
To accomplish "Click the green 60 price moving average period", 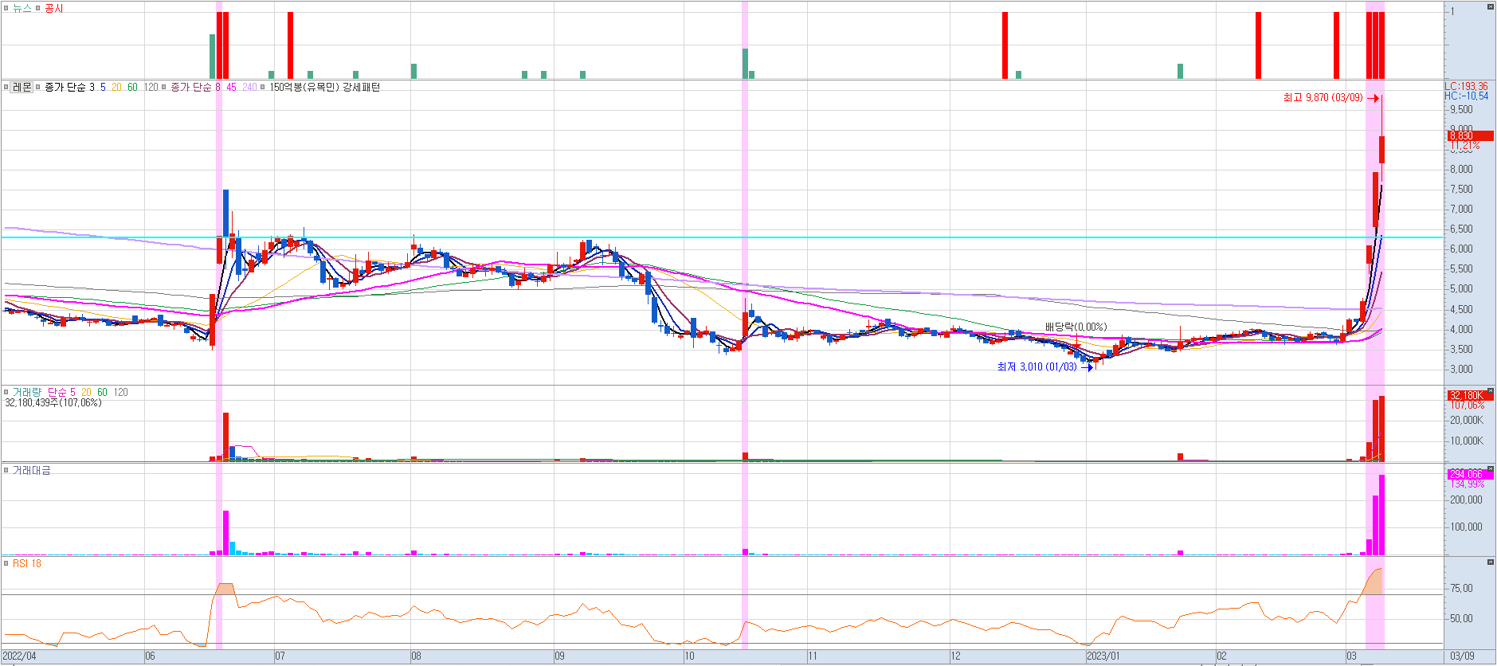I will (132, 87).
